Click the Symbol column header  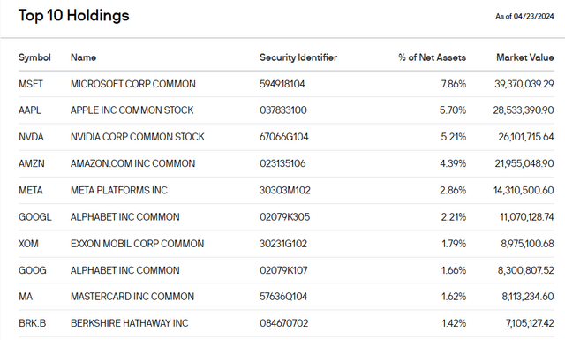(x=34, y=57)
